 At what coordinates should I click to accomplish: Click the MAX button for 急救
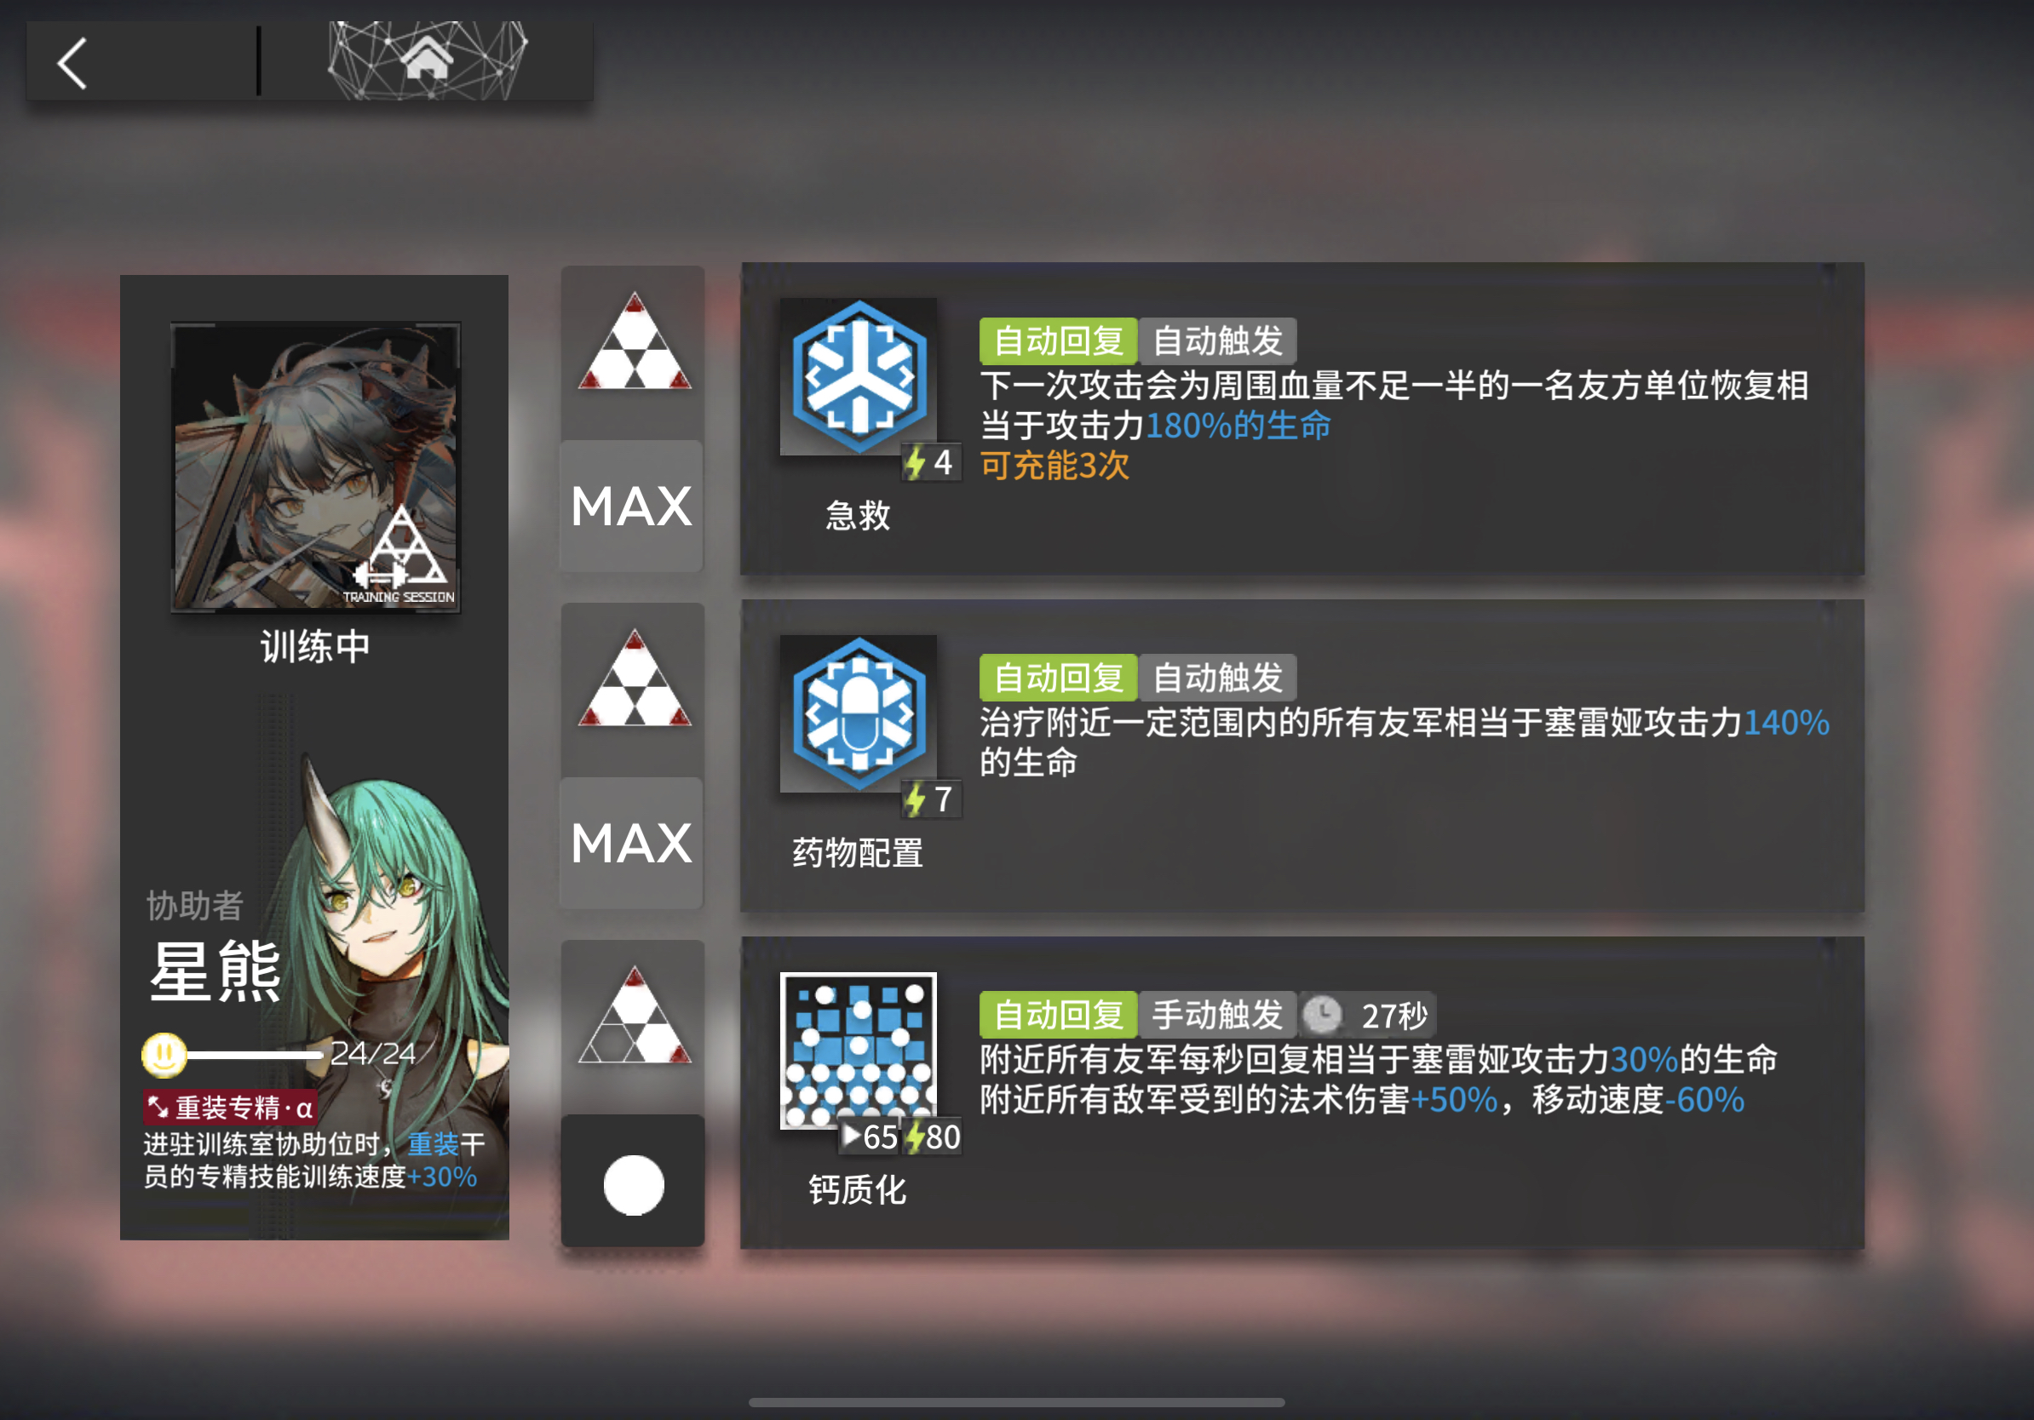click(x=632, y=507)
